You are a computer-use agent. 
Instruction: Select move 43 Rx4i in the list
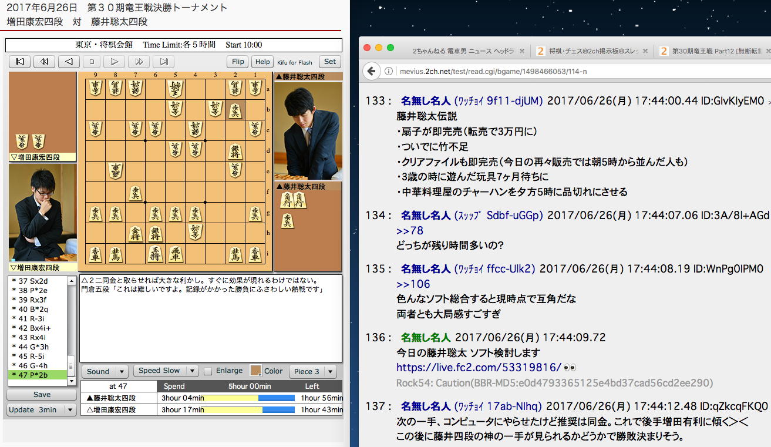pos(38,338)
